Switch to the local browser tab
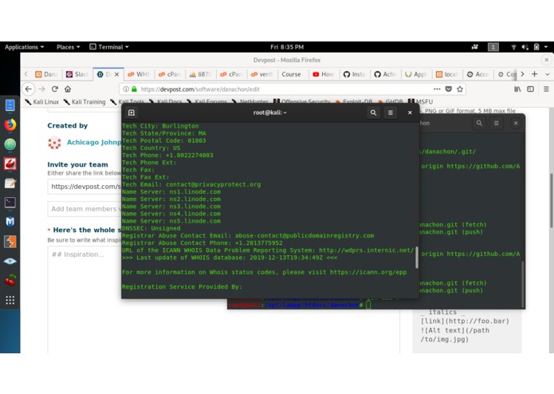 click(446, 74)
